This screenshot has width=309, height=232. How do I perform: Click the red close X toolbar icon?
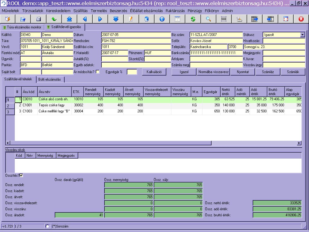(301, 19)
